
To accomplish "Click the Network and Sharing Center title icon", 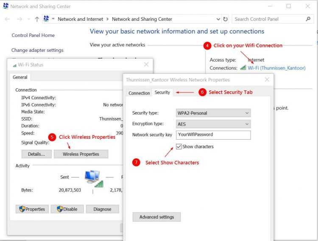I will coord(6,6).
